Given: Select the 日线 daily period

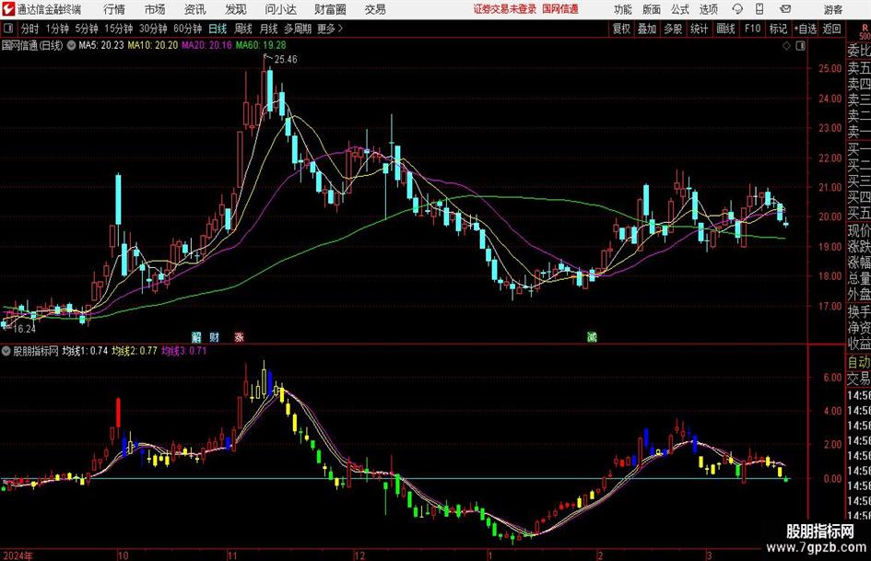Looking at the screenshot, I should click(x=218, y=29).
